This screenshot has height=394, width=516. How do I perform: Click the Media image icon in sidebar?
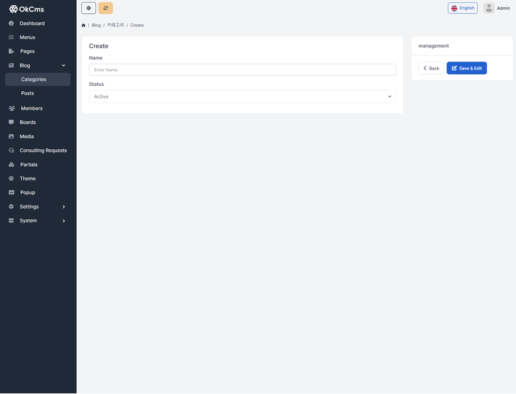click(x=11, y=137)
